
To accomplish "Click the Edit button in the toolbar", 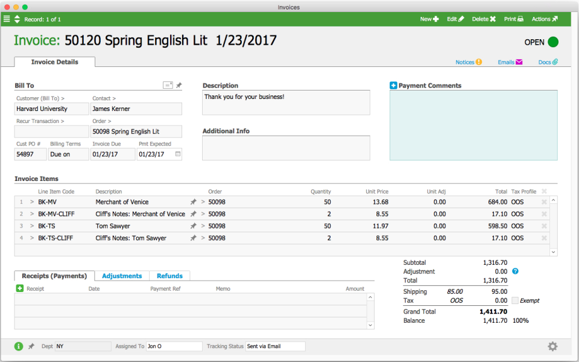I will click(455, 19).
